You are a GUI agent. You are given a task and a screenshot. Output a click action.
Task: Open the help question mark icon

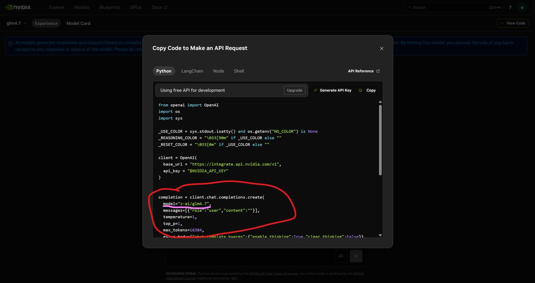click(510, 7)
